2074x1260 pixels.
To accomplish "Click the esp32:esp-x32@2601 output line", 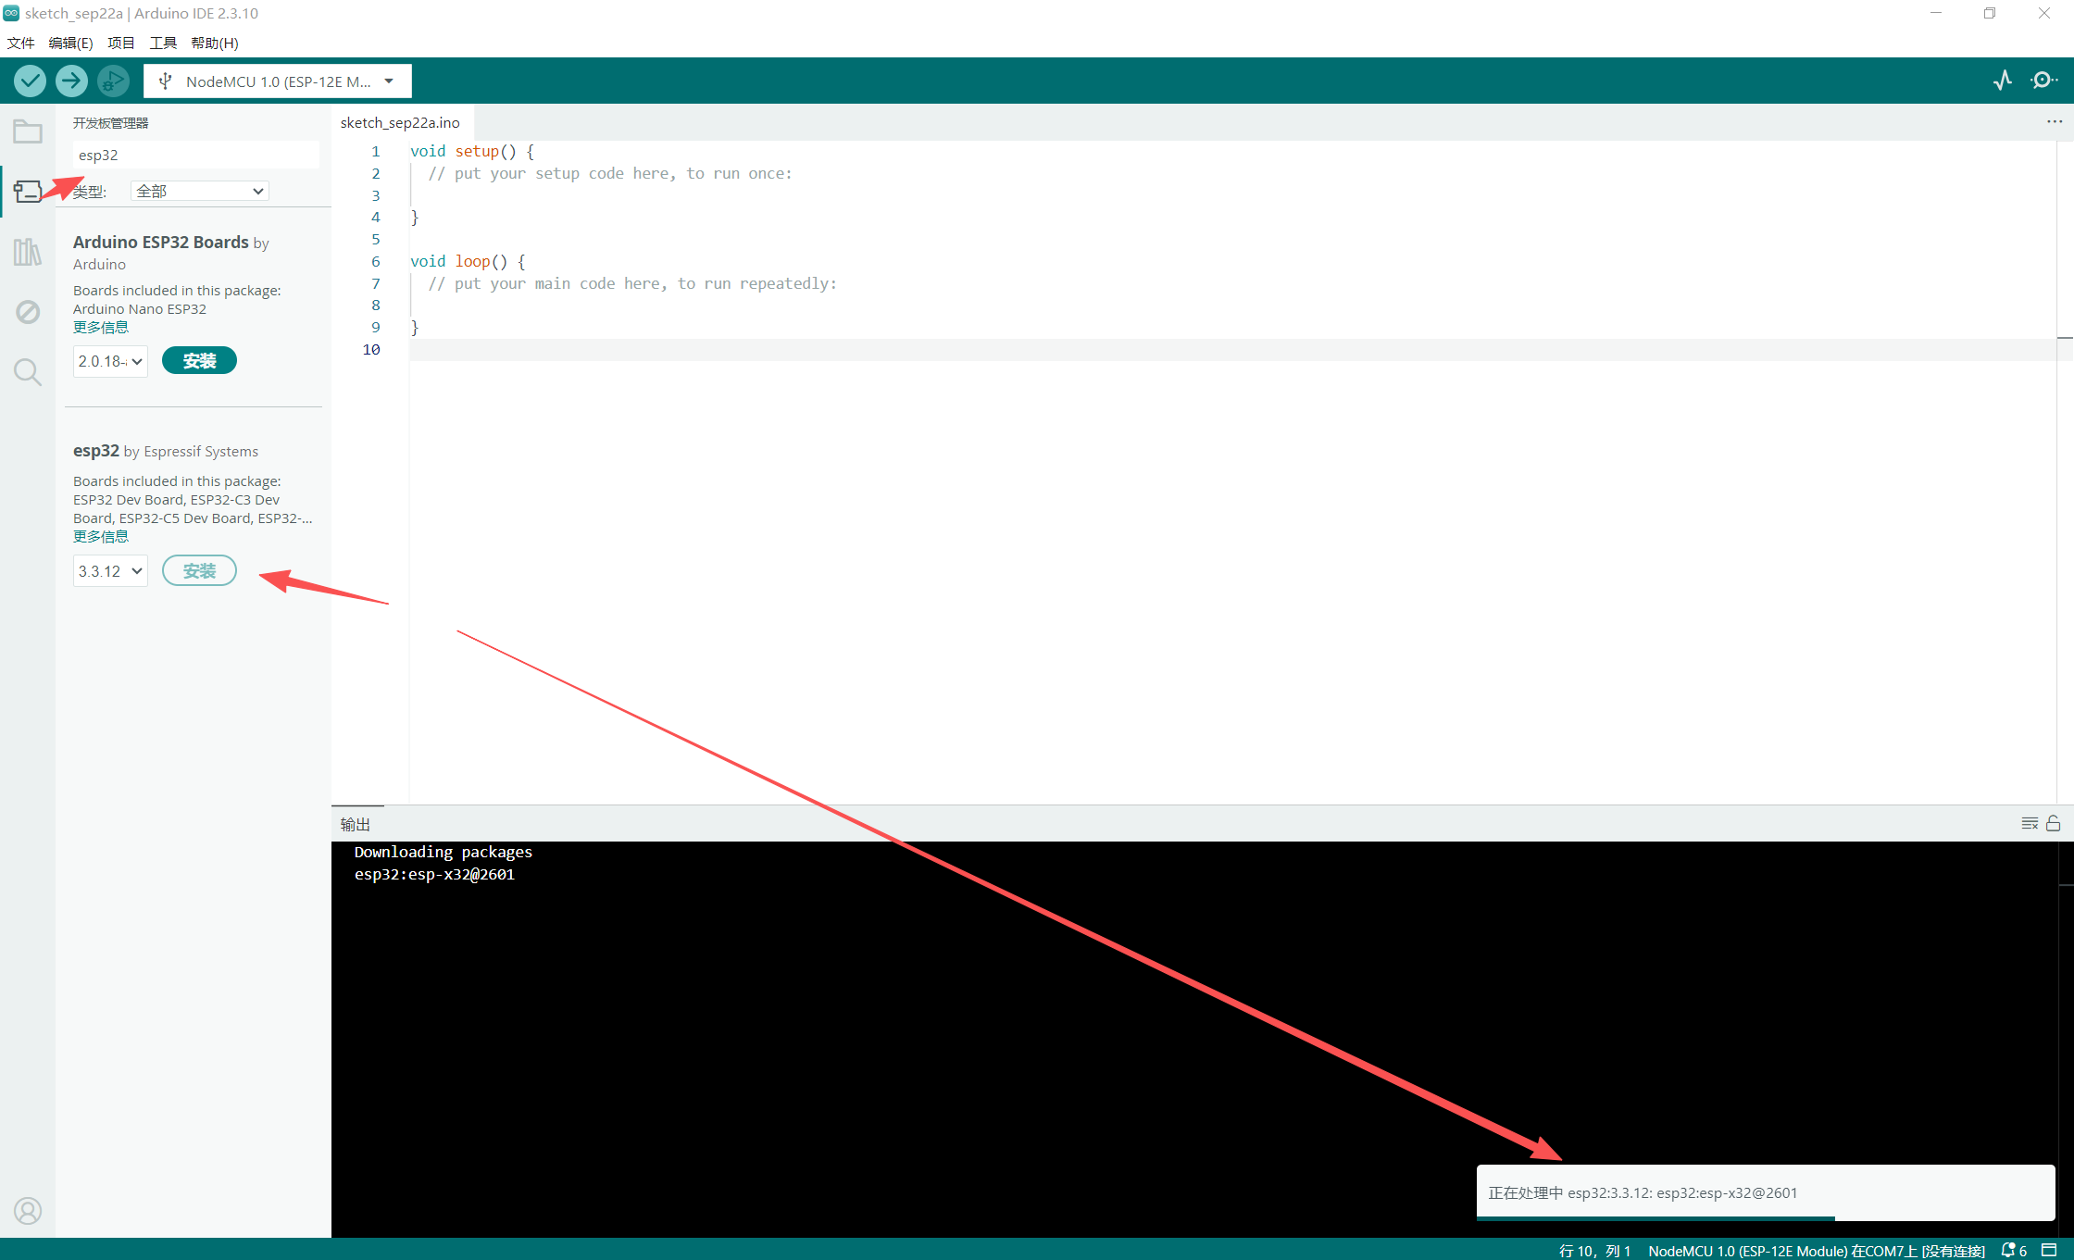I will [x=434, y=874].
